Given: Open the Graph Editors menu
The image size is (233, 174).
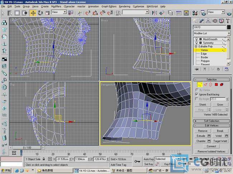Looking at the screenshot, I should click(109, 6).
